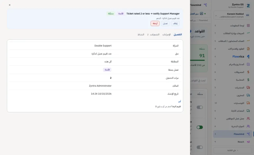Image resolution: width=254 pixels, height=155 pixels.
Task: Click the ابحث في القواعد search field
Action: (x=199, y=80)
